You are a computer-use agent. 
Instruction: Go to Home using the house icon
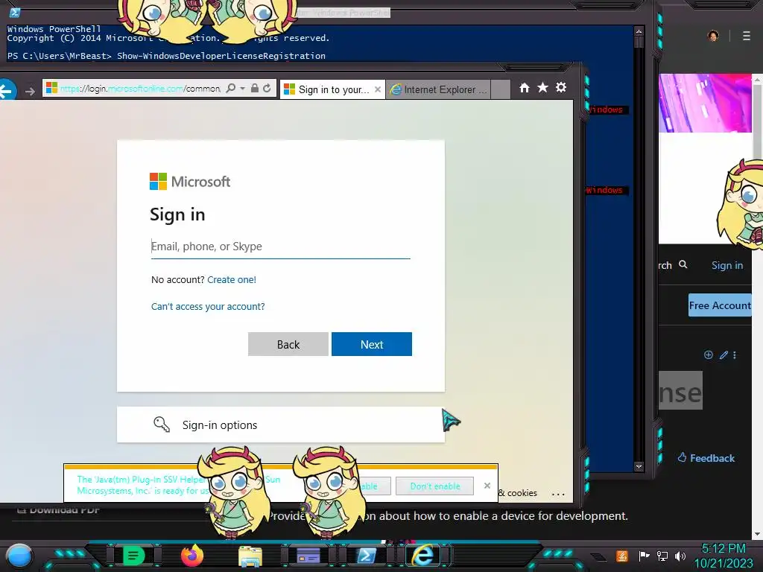pos(524,88)
